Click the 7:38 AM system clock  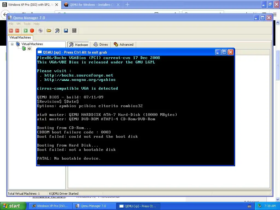(270, 206)
